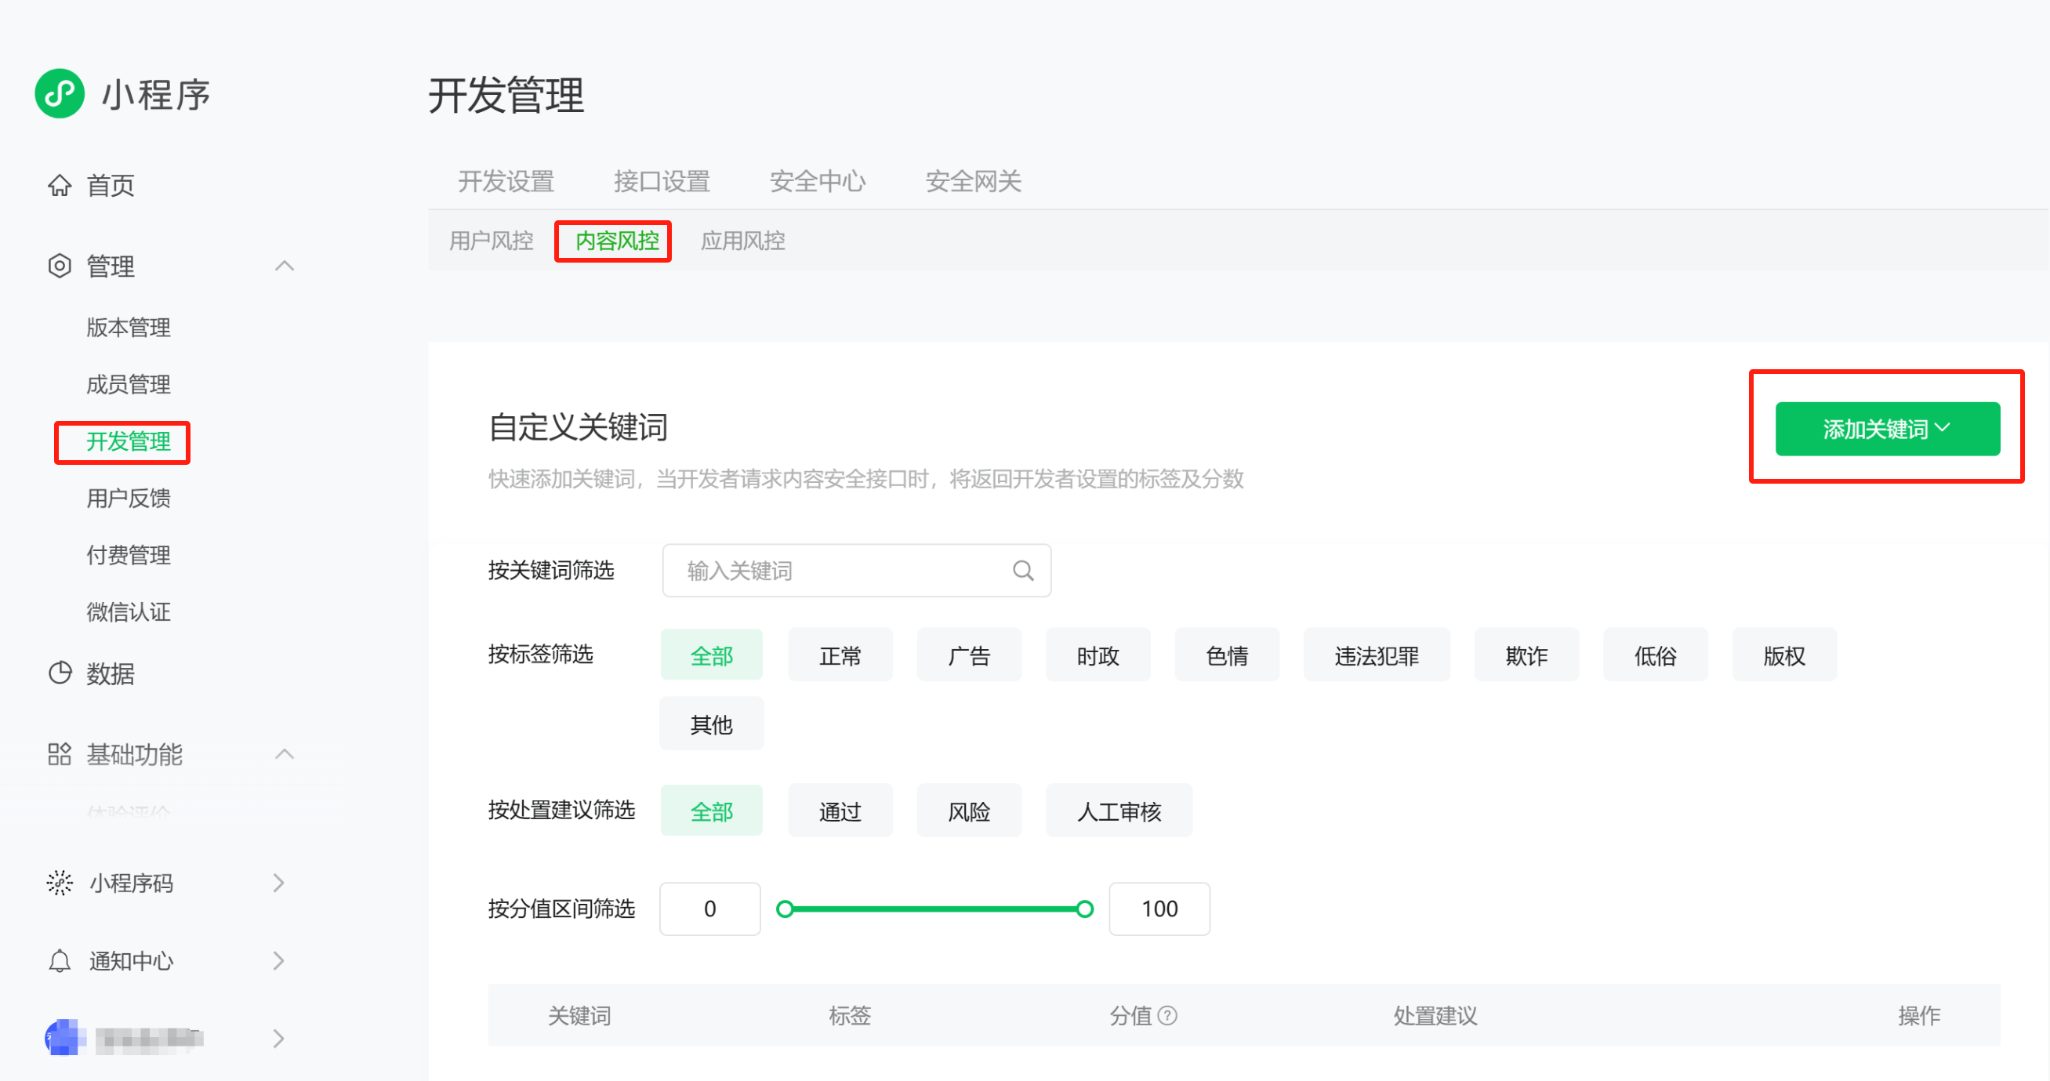The width and height of the screenshot is (2050, 1081).
Task: Click the 基础功能 grid icon
Action: pyautogui.click(x=60, y=754)
